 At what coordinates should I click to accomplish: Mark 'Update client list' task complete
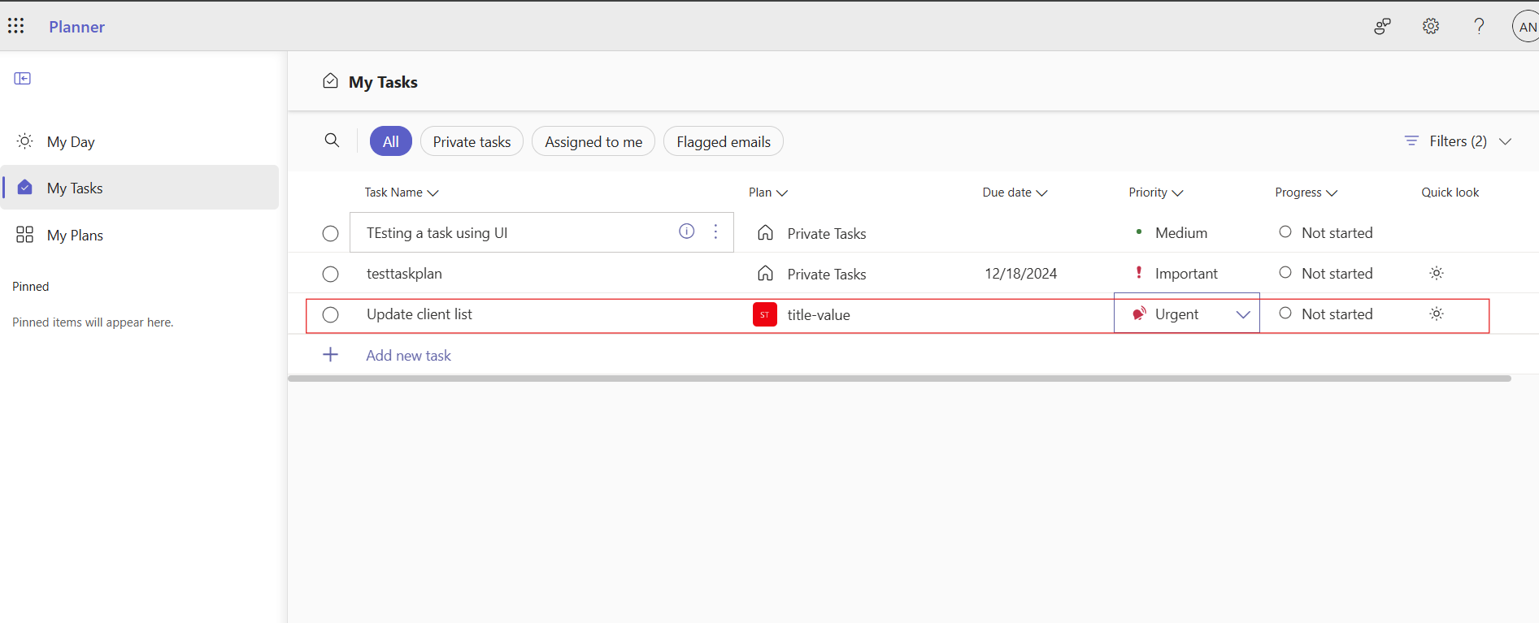pyautogui.click(x=330, y=315)
